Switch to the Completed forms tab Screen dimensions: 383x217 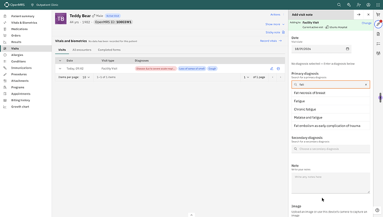109,50
